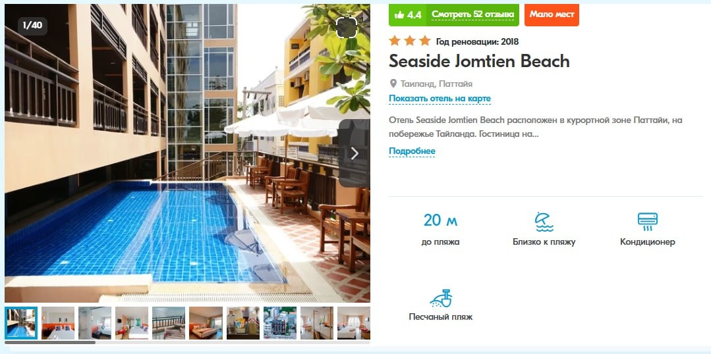Go to next photo with right arrow
Screen dimensions: 711x354
[355, 153]
